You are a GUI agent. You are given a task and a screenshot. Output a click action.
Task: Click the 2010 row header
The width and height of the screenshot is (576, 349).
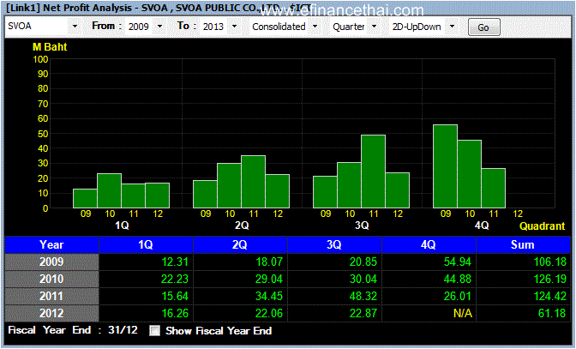51,280
